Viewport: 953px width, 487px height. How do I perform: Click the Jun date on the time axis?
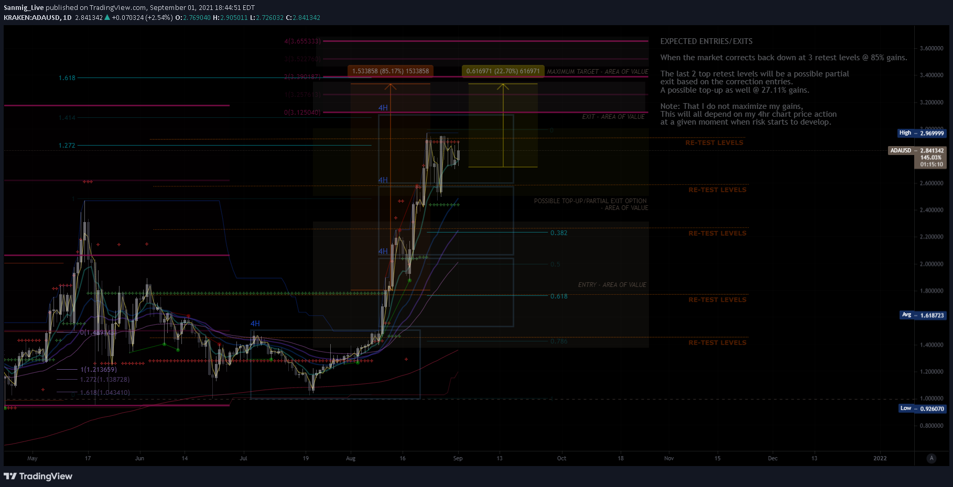[x=139, y=458]
